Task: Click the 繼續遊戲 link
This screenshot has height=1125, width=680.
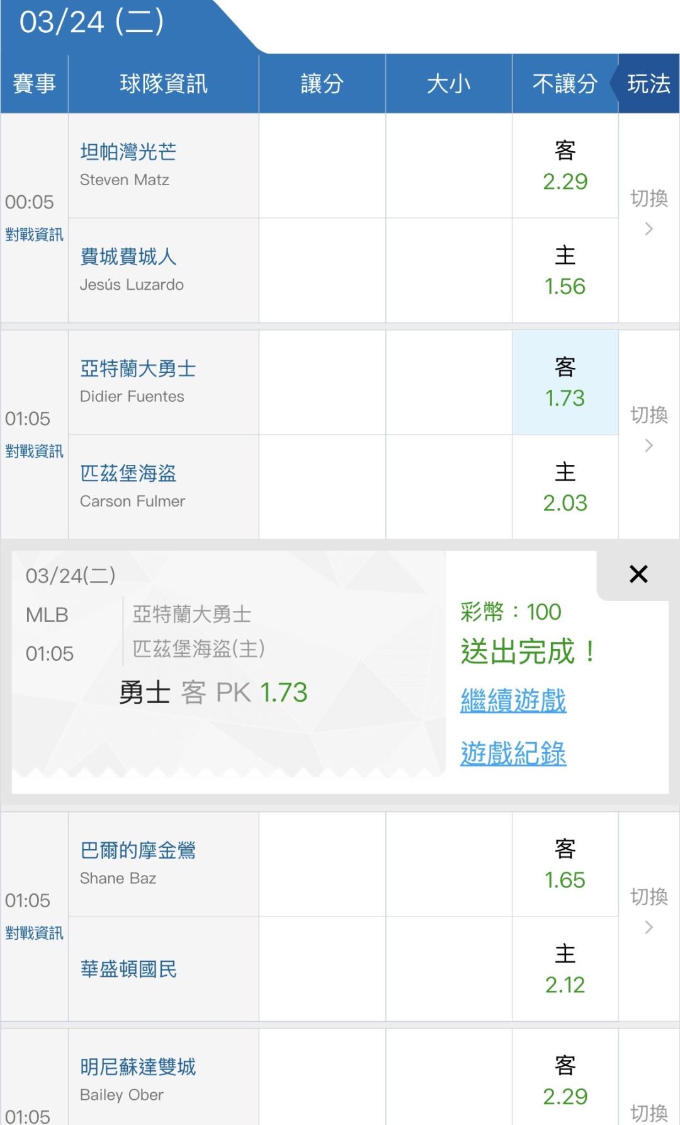Action: coord(513,700)
